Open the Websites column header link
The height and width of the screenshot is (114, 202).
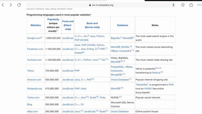coord(36,25)
